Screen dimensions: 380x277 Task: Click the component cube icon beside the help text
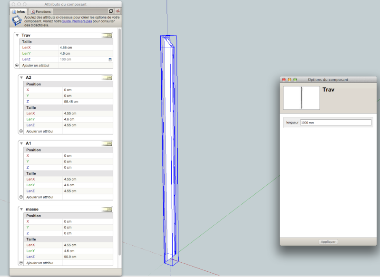click(17, 21)
